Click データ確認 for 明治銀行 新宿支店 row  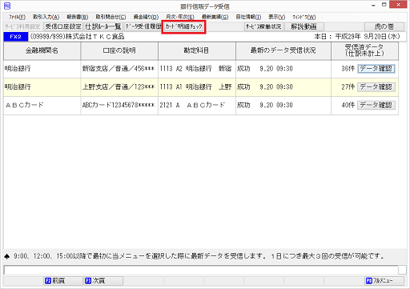pyautogui.click(x=376, y=69)
